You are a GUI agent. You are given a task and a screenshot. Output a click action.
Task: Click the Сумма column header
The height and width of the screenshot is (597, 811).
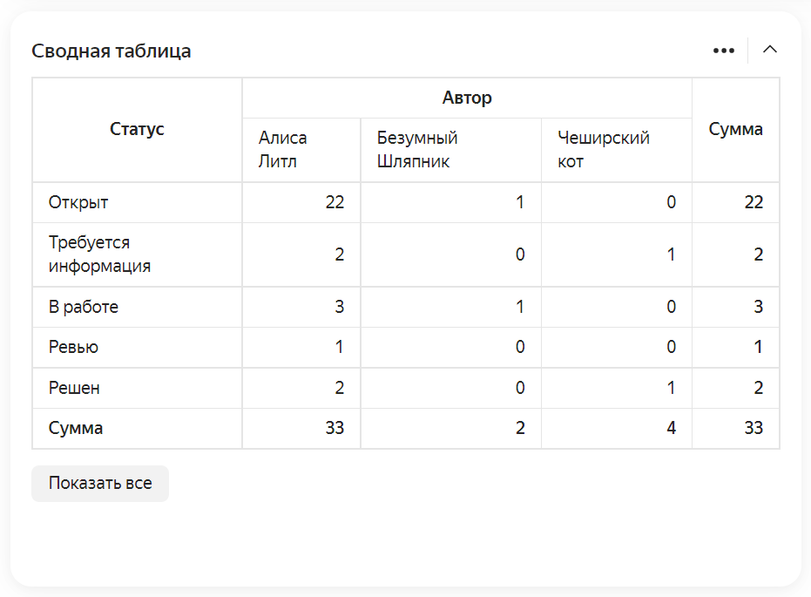[x=735, y=130]
